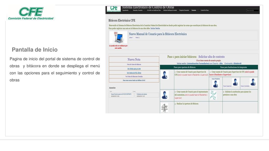The width and height of the screenshot is (269, 151).
Task: Select Solicitar desbloqueo de cuenta
Action: 170,10
